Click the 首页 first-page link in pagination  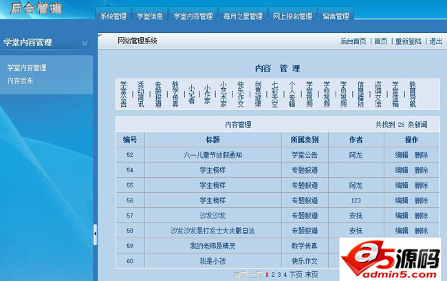[240, 275]
